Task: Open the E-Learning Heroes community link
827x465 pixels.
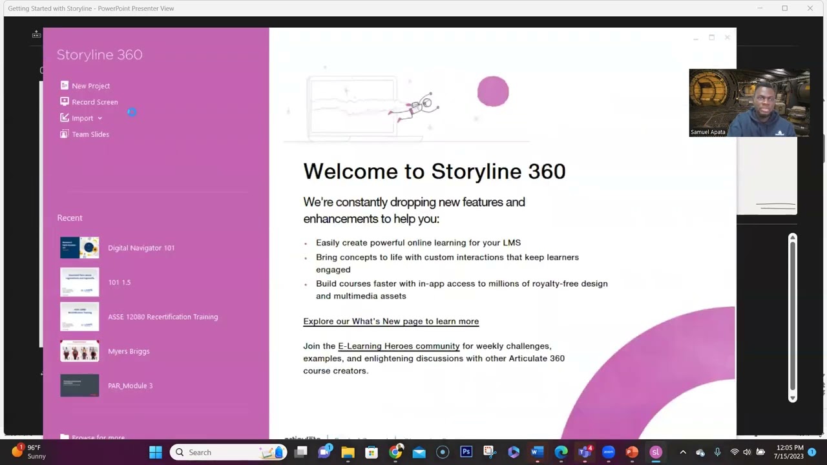Action: 399,346
